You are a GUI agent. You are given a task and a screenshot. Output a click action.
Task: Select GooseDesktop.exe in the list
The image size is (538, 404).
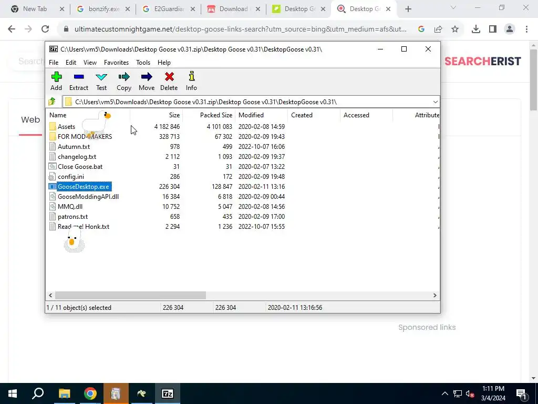84,187
